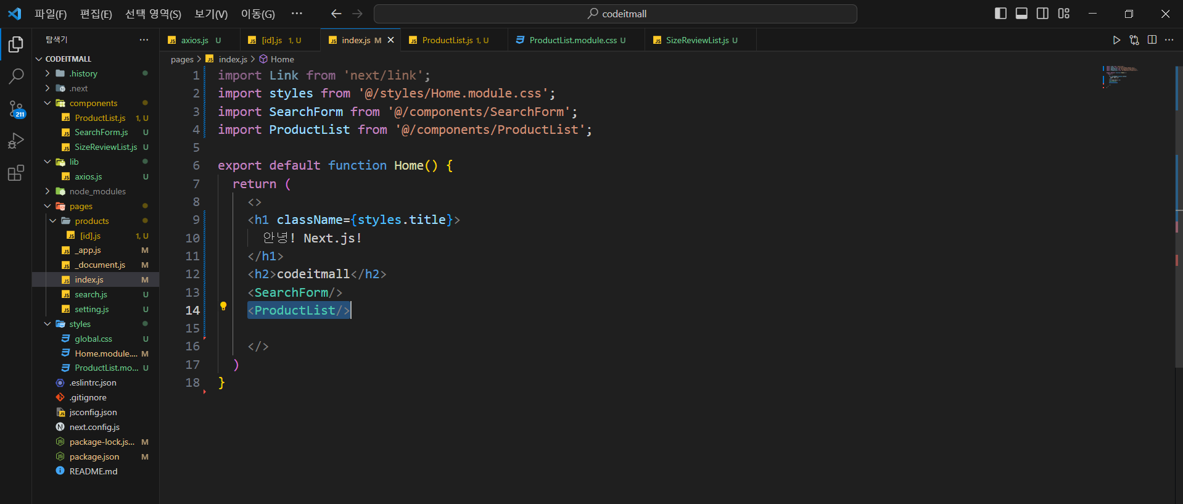Collapse the lib folder
1183x504 pixels.
(96, 162)
